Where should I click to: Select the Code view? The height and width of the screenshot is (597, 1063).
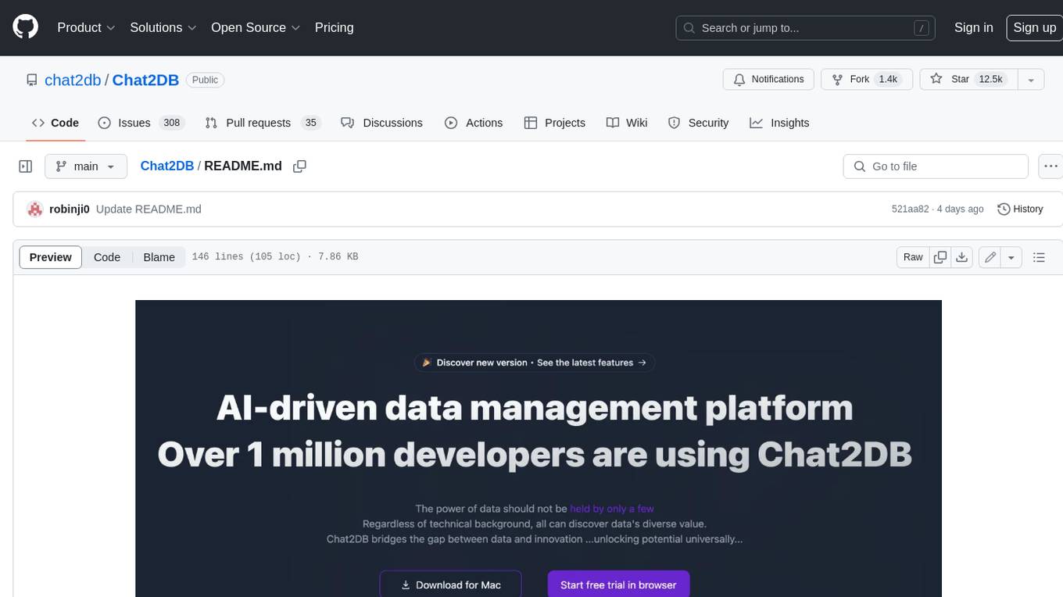pyautogui.click(x=107, y=257)
